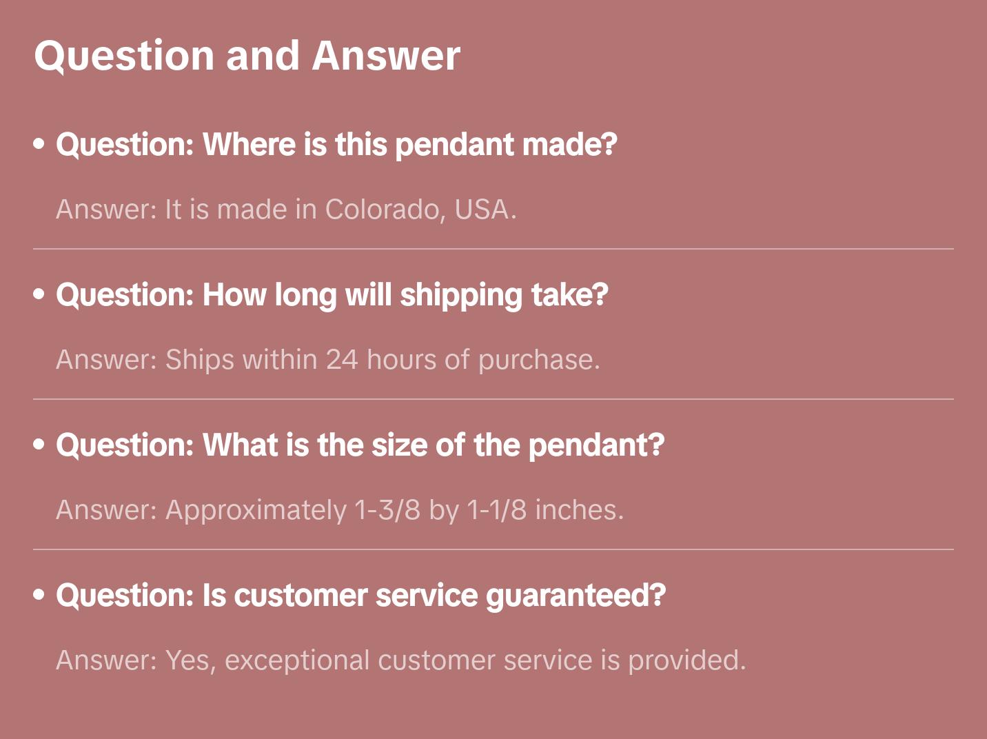Screen dimensions: 987x739
Task: Open 'Is customer service guaranteed?' question
Action: [360, 596]
